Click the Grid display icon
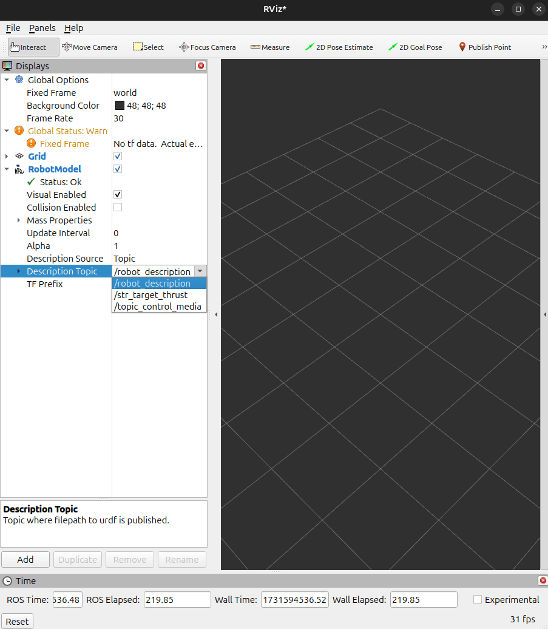Screen dimensions: 548x629 point(19,156)
